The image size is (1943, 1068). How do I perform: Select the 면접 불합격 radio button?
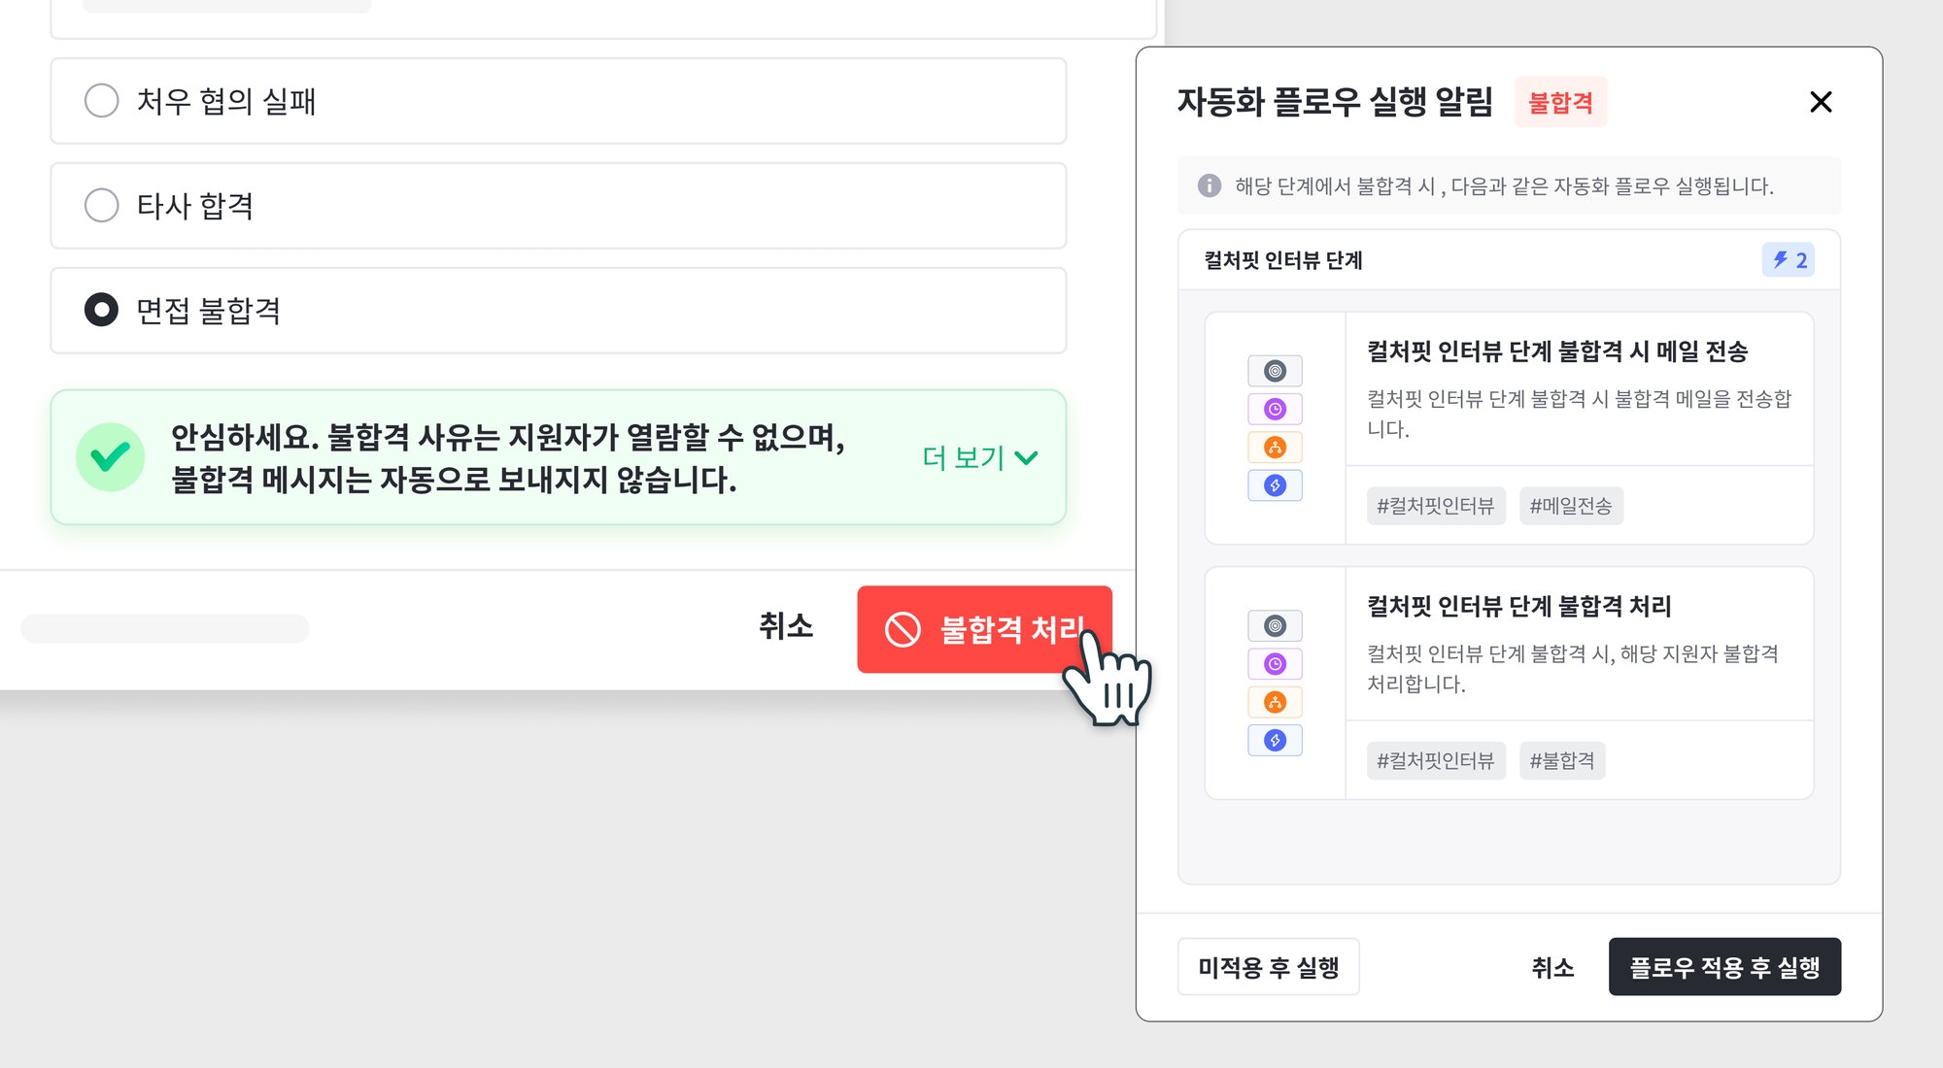click(x=101, y=311)
